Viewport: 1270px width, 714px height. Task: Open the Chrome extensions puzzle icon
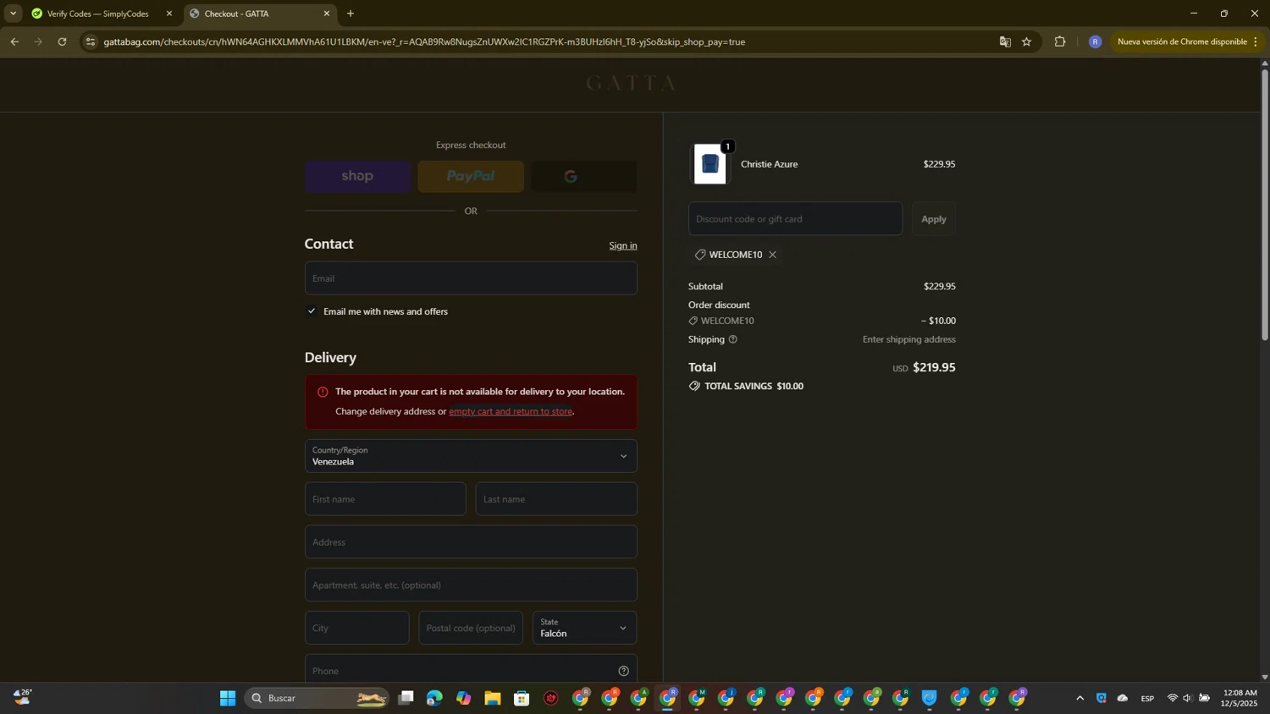pyautogui.click(x=1060, y=41)
